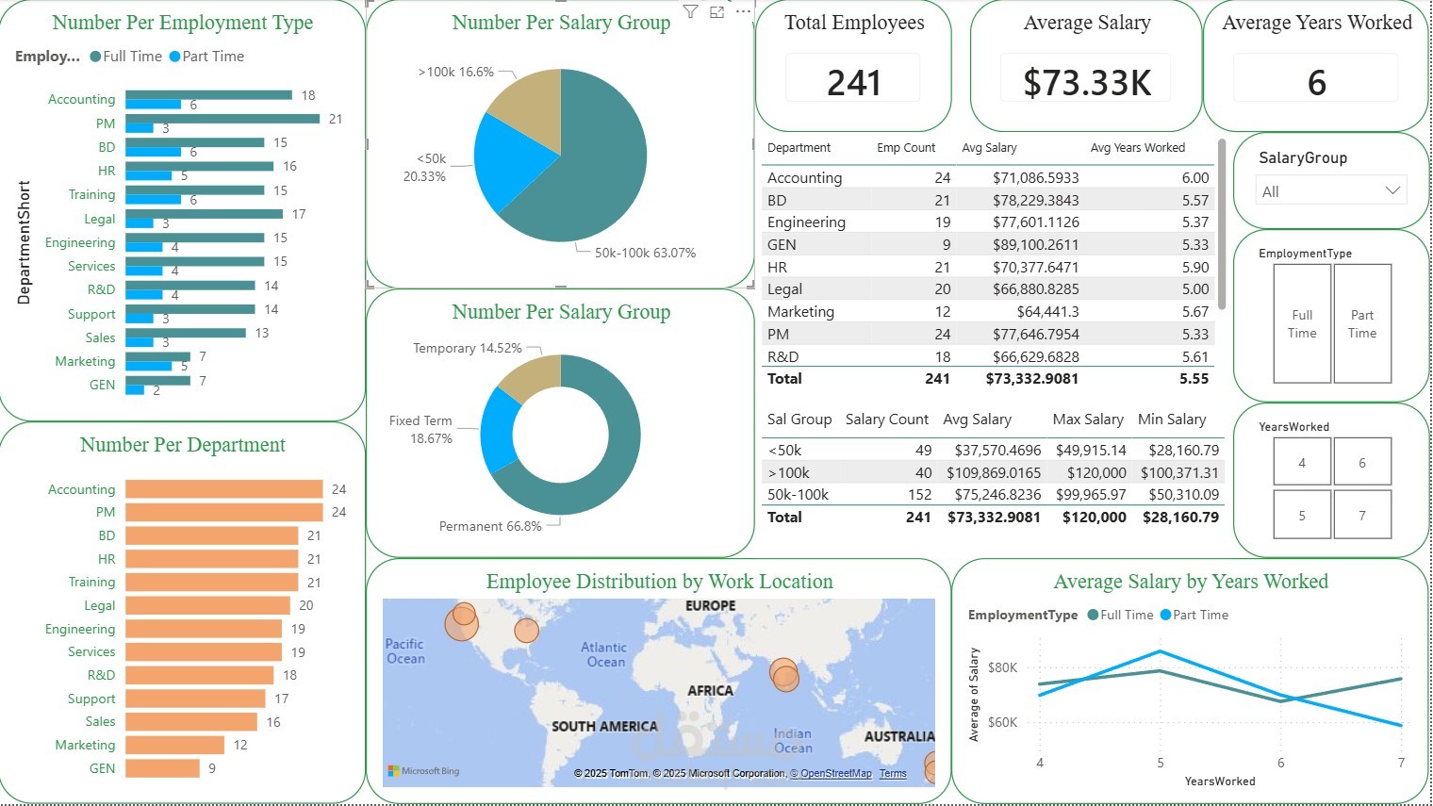Select 6 in the YearsWorked slicer
Image resolution: width=1433 pixels, height=806 pixels.
(1362, 462)
